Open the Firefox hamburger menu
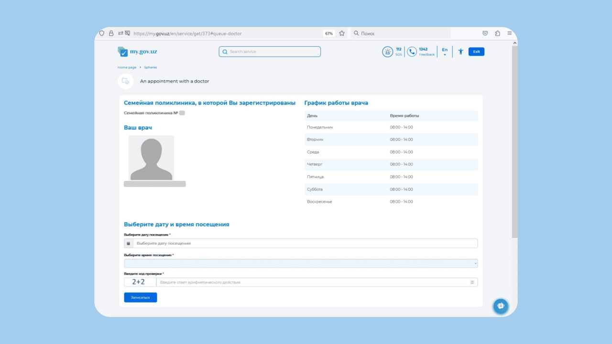This screenshot has height=344, width=612. (x=510, y=33)
